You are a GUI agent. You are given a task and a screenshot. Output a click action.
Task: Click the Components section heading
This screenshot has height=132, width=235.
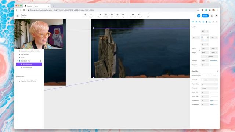coord(20,77)
